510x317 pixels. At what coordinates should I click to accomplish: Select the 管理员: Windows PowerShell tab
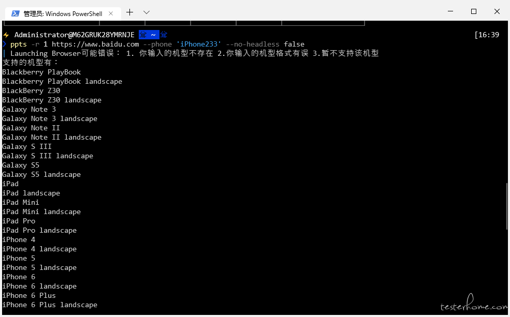pyautogui.click(x=63, y=13)
